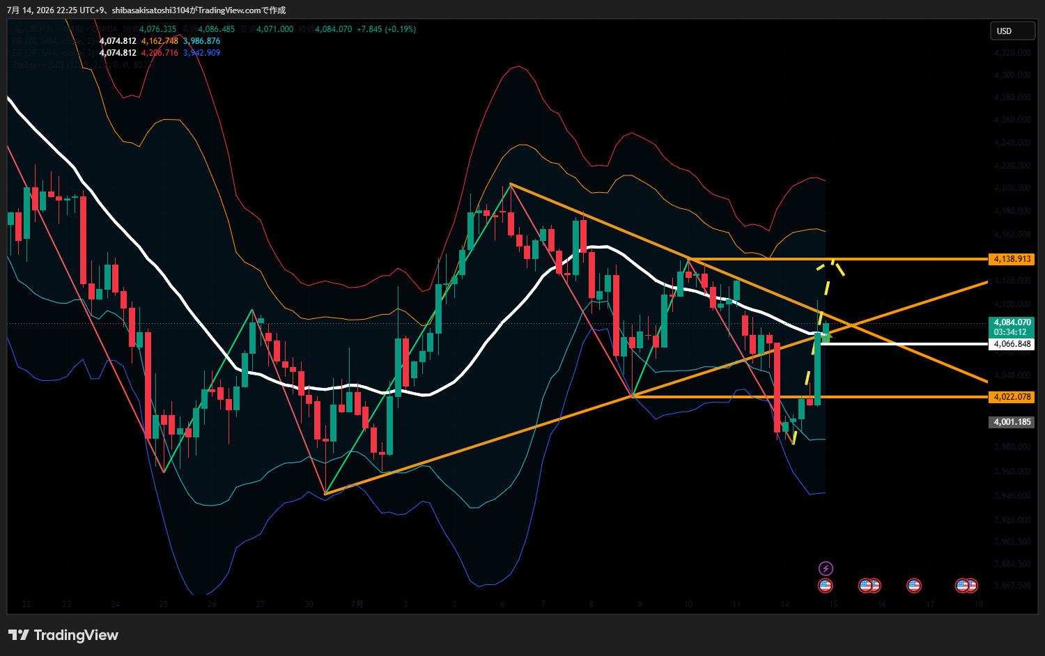Viewport: 1045px width, 656px height.
Task: Click the rightmost US flag icon before date 18
Action: tap(970, 586)
